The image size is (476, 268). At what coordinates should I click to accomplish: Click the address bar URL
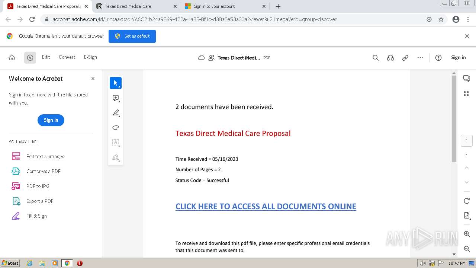point(194,19)
